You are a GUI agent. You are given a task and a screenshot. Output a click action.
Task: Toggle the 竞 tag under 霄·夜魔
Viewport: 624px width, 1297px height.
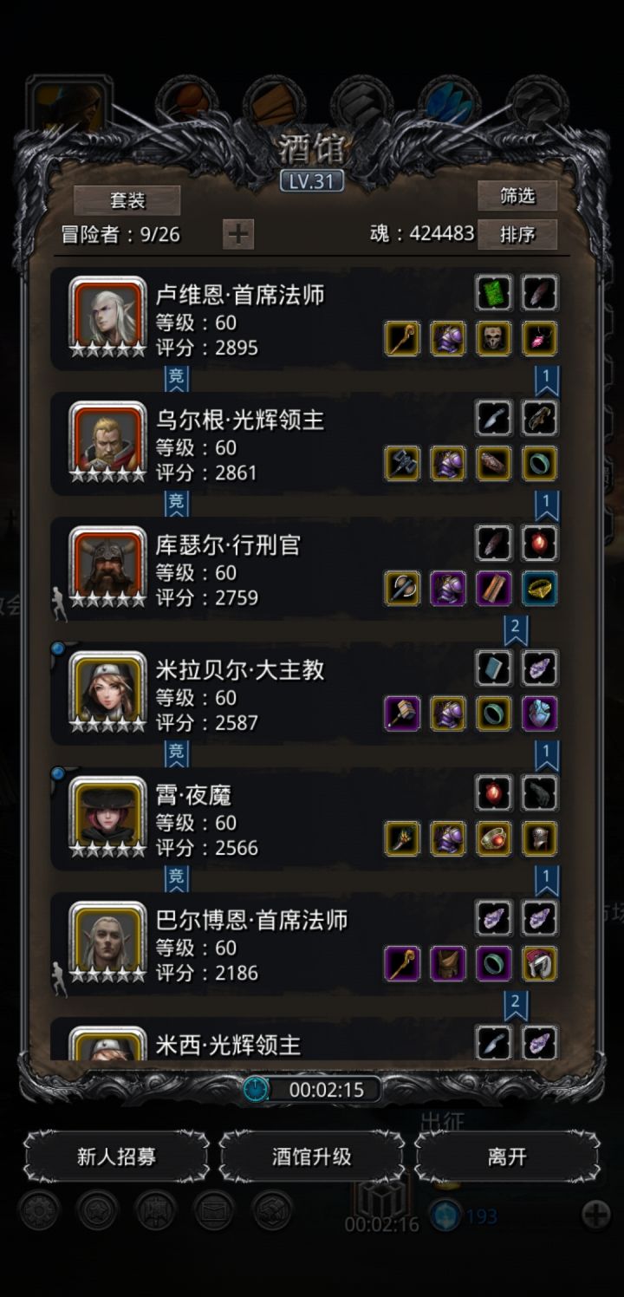(x=177, y=877)
